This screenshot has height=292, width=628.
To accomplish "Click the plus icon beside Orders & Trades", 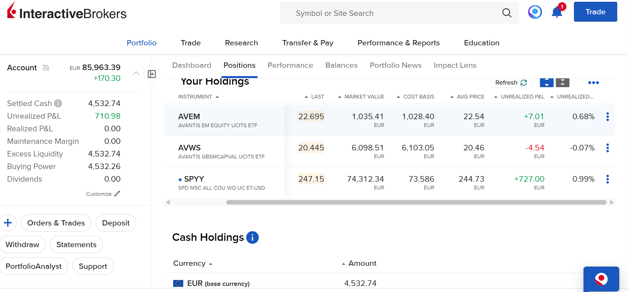I will click(x=8, y=223).
